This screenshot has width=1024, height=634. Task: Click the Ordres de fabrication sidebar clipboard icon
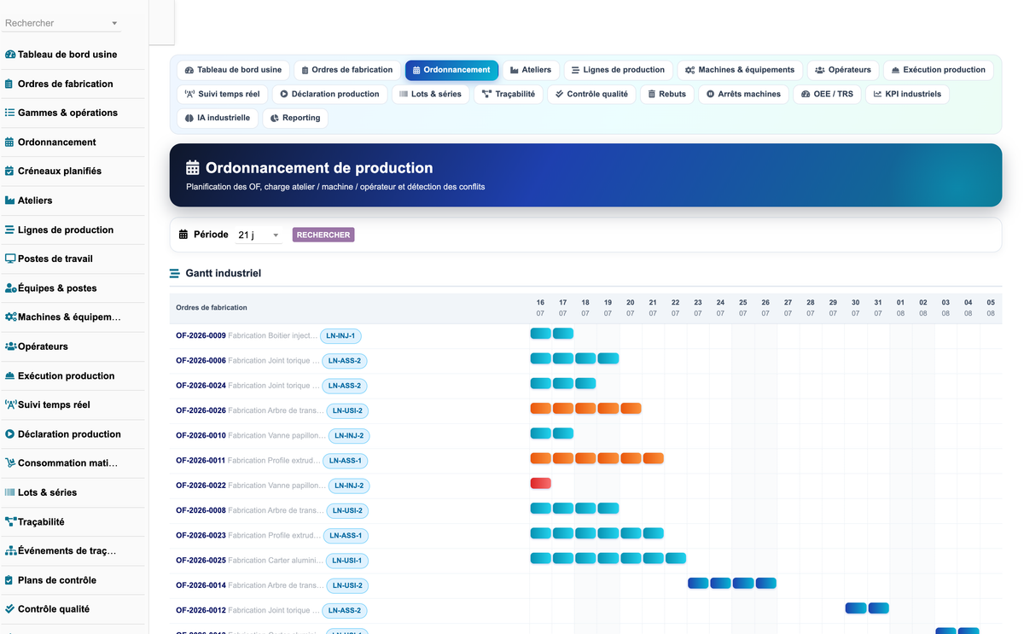[9, 84]
